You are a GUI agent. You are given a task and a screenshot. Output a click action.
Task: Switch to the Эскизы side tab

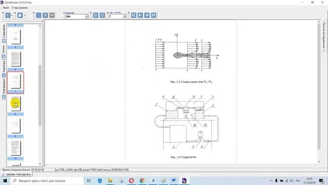pos(4,51)
